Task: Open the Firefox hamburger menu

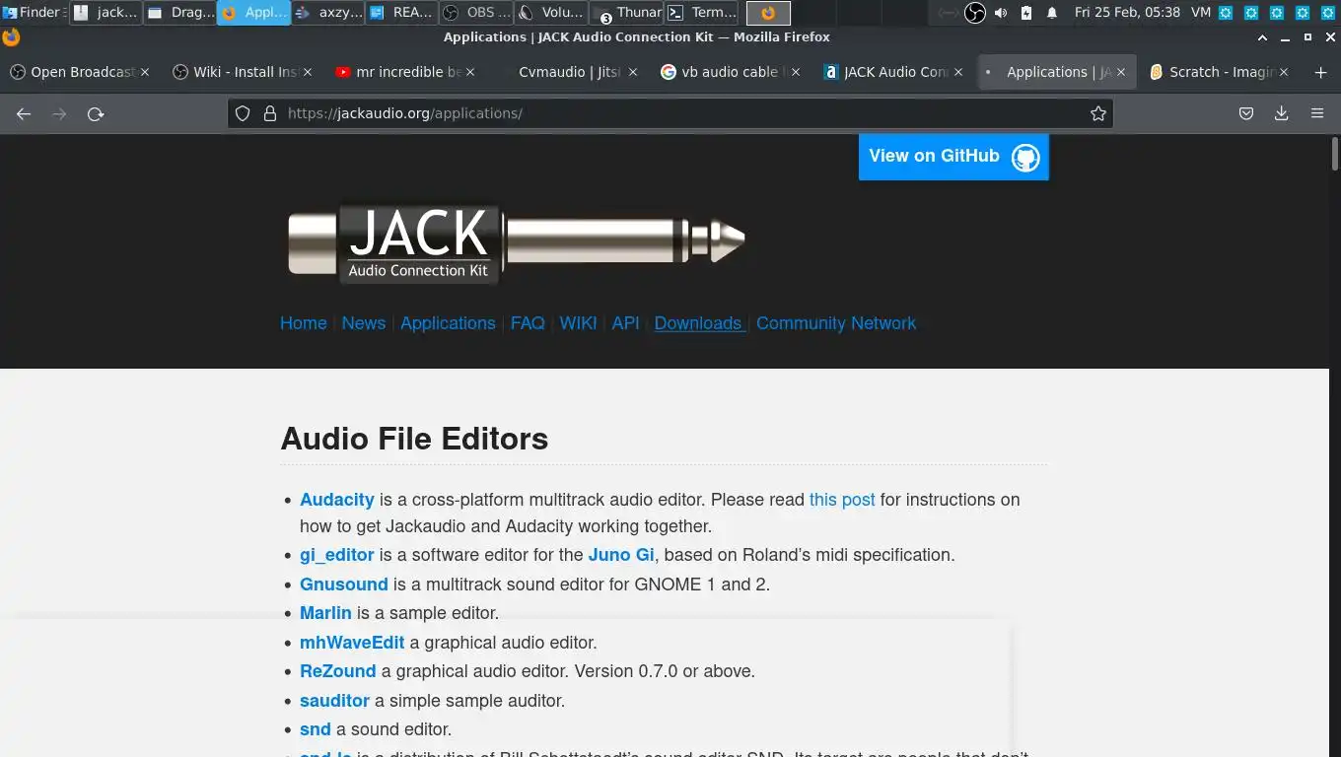Action: point(1317,113)
